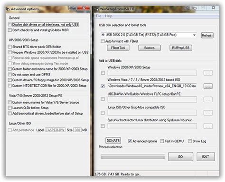
Task: Check the SysLinux bootsector source box
Action: (103, 126)
